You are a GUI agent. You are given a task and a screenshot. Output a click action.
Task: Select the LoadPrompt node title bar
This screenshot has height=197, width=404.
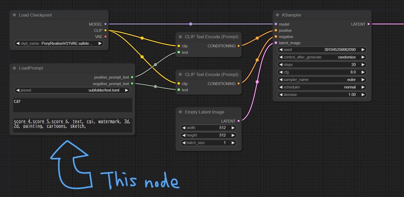[x=72, y=68]
